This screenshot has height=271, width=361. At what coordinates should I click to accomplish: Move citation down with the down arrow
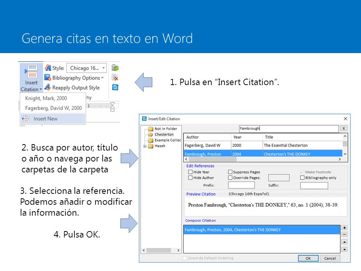(344, 249)
